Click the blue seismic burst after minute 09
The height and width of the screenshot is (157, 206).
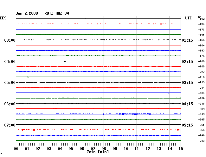point(123,114)
